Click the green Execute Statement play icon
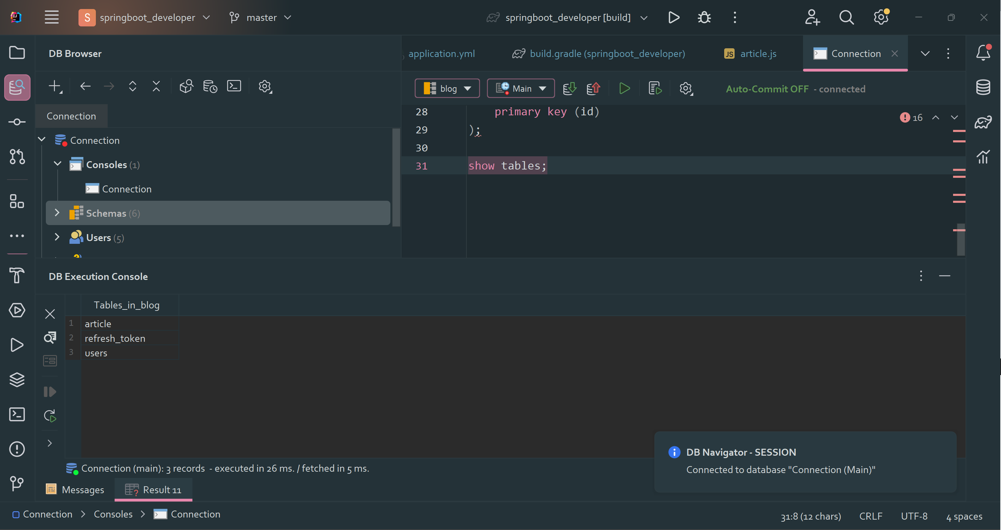This screenshot has width=1001, height=530. tap(624, 89)
